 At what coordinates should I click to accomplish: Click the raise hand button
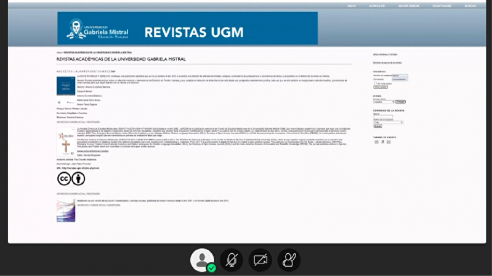(x=289, y=259)
